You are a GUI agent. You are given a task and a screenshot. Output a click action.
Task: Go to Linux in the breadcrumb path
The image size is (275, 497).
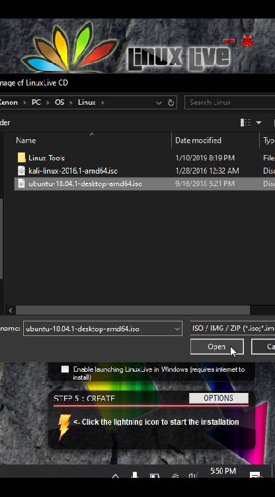coord(87,102)
